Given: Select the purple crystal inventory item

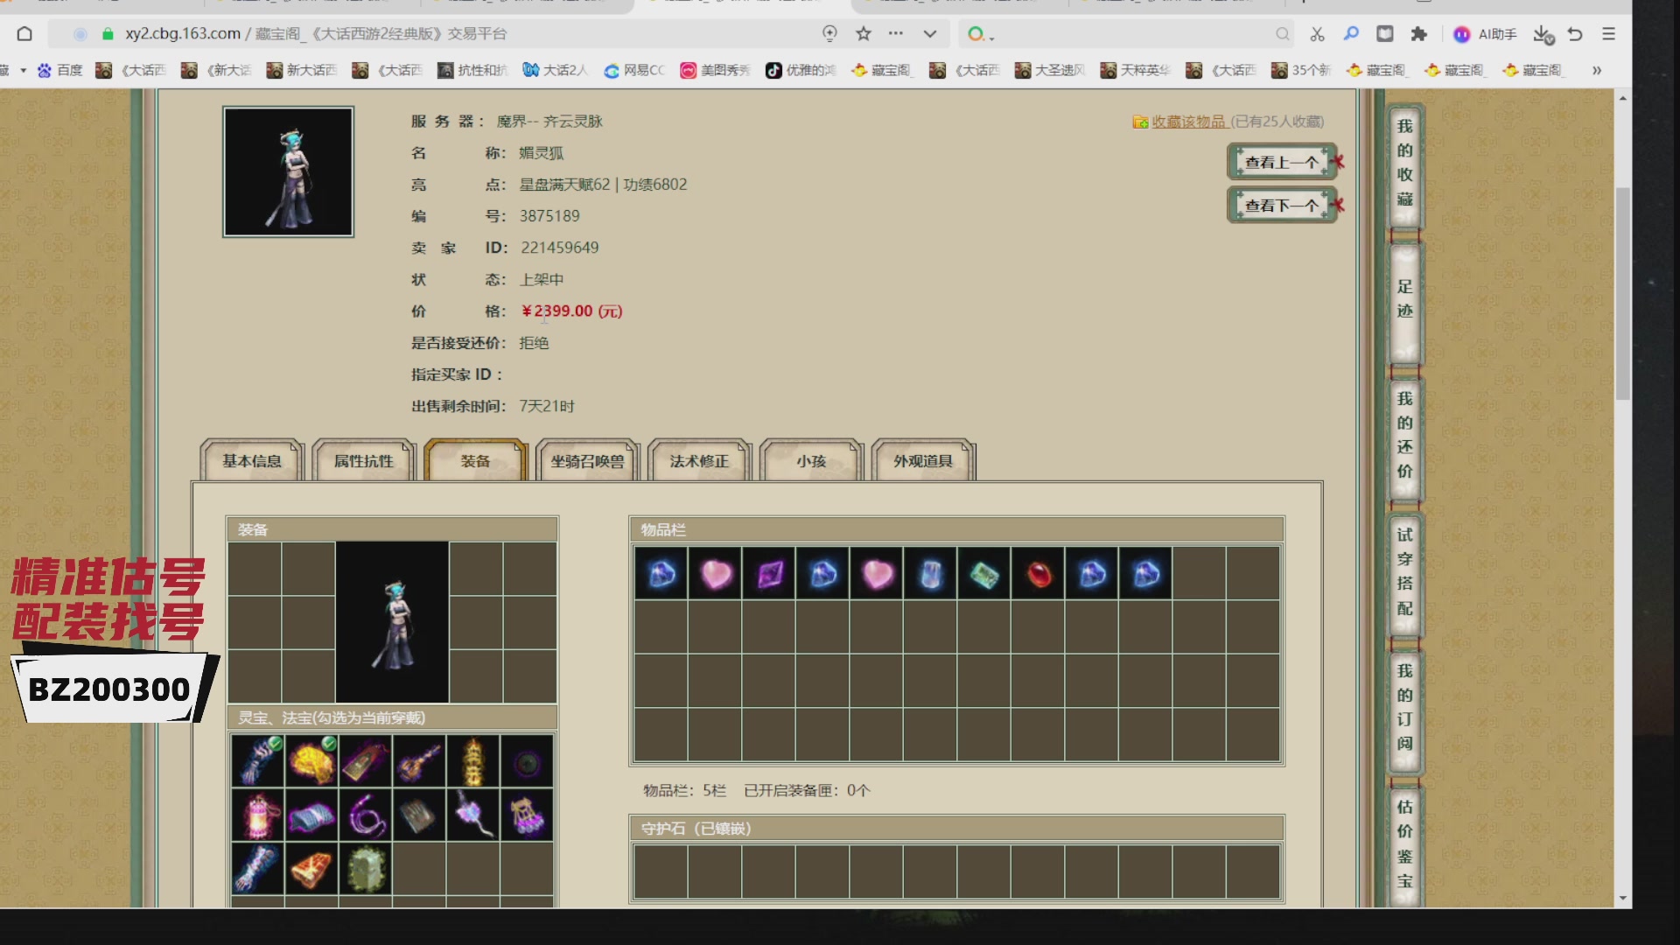Looking at the screenshot, I should (x=770, y=574).
